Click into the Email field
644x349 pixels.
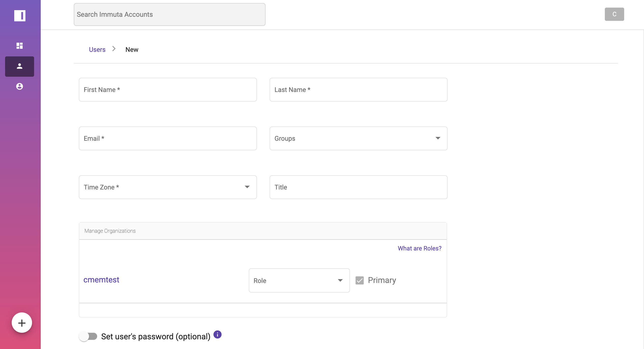click(x=168, y=138)
